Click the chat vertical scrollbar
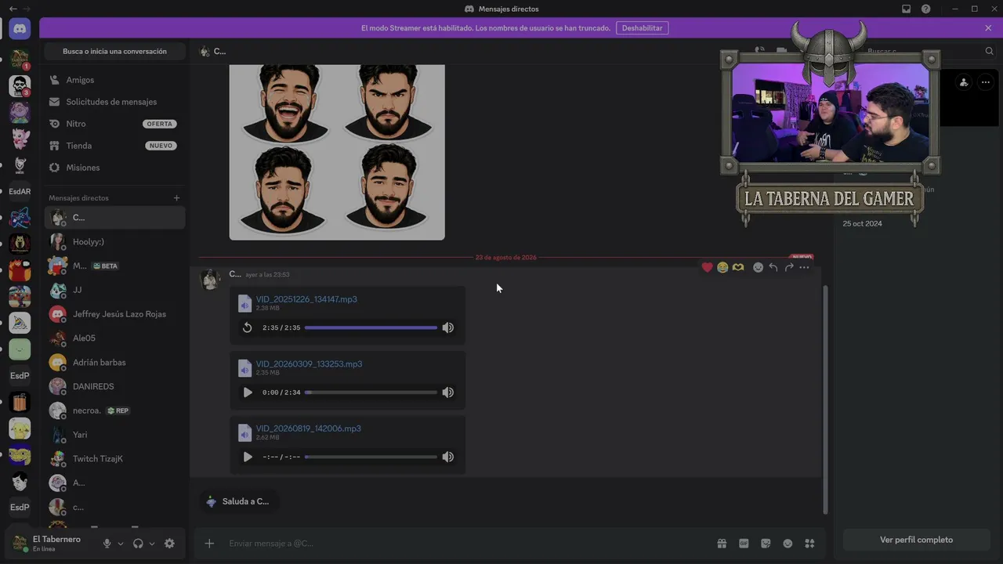 tap(825, 399)
